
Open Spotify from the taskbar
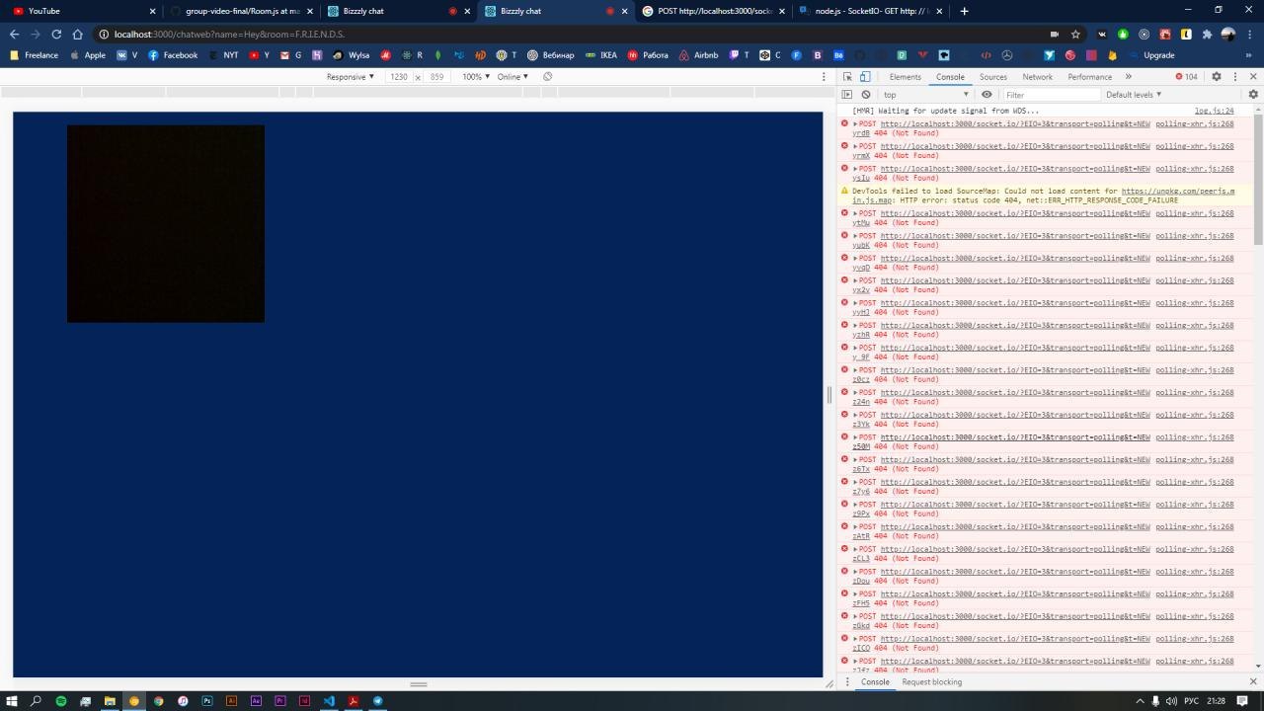pyautogui.click(x=61, y=701)
